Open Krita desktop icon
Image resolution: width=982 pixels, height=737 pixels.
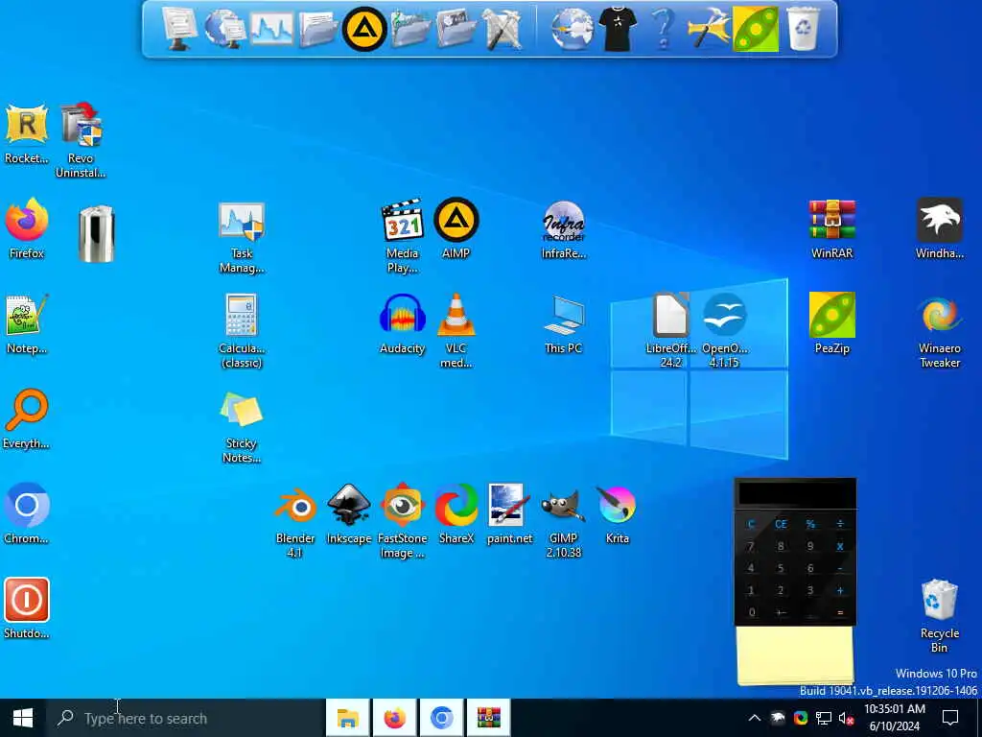pyautogui.click(x=617, y=514)
